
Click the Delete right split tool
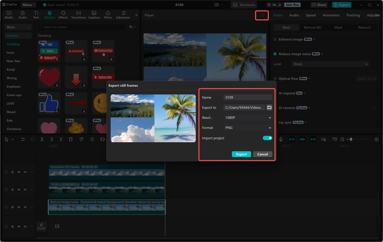[61, 139]
